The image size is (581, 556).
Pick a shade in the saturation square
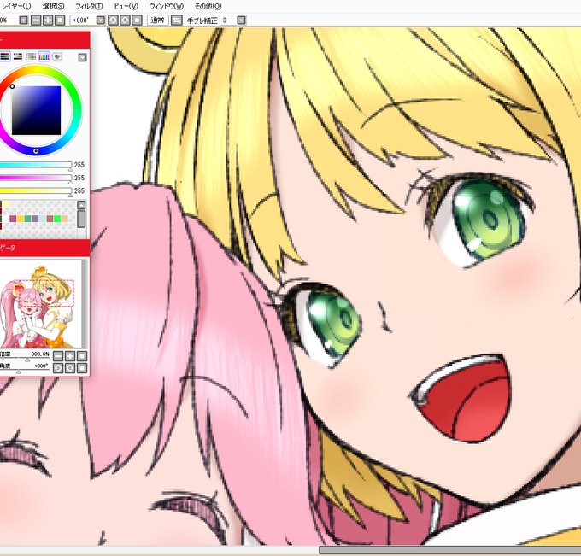coord(36,110)
